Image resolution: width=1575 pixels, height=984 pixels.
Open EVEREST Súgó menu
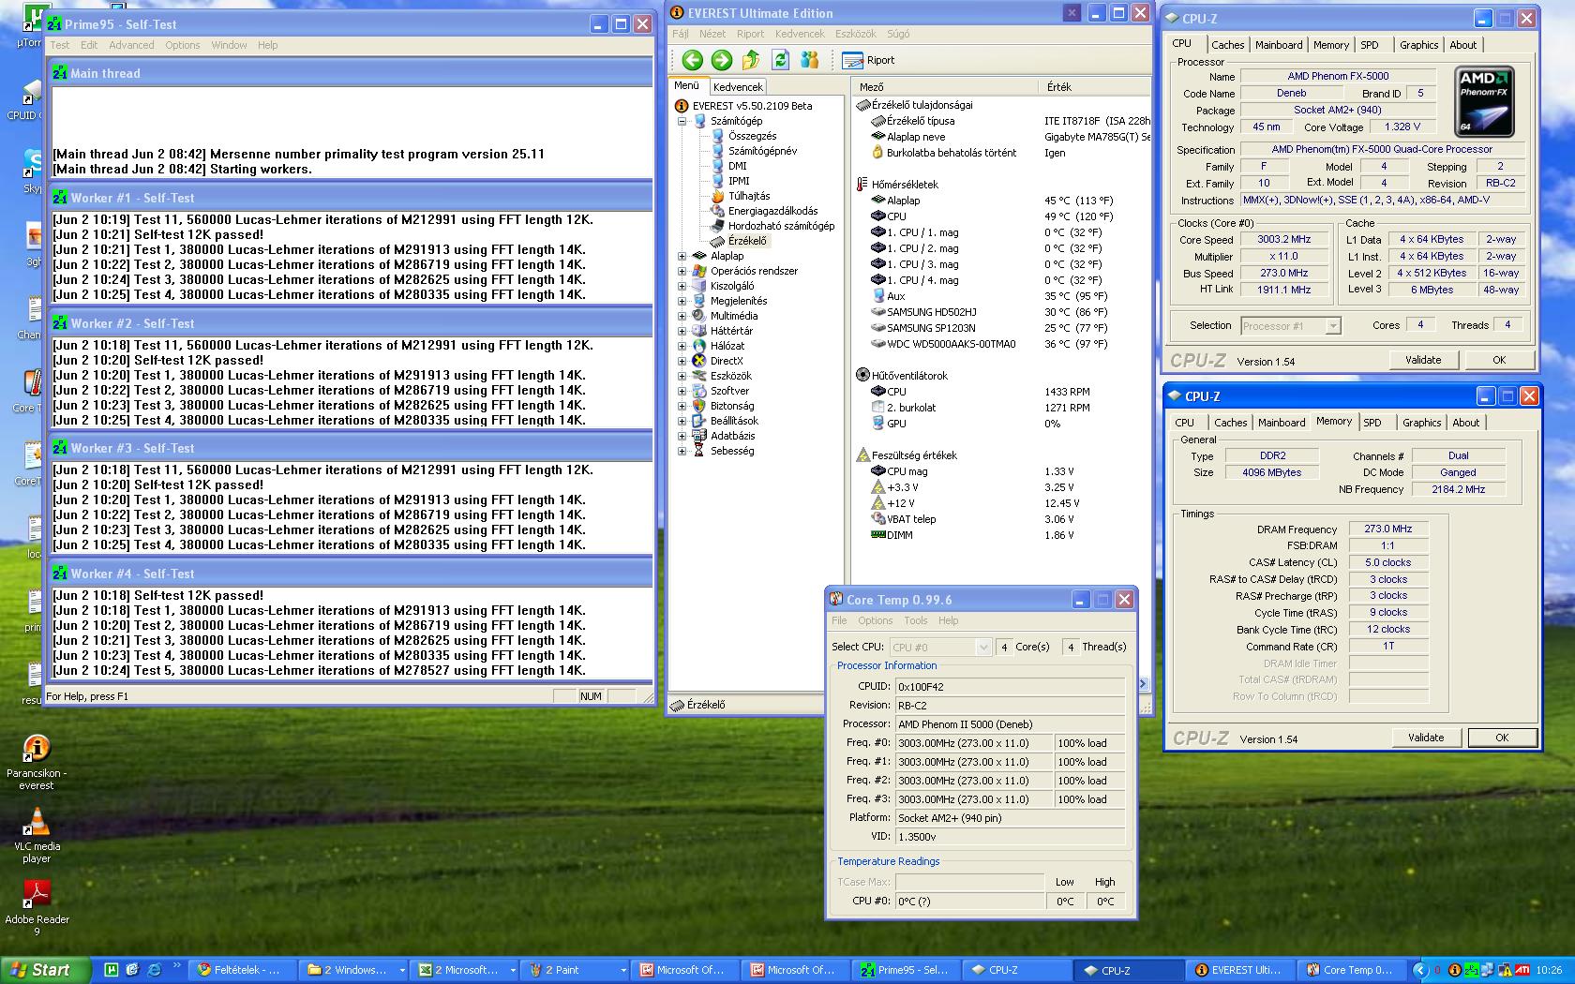tap(898, 34)
